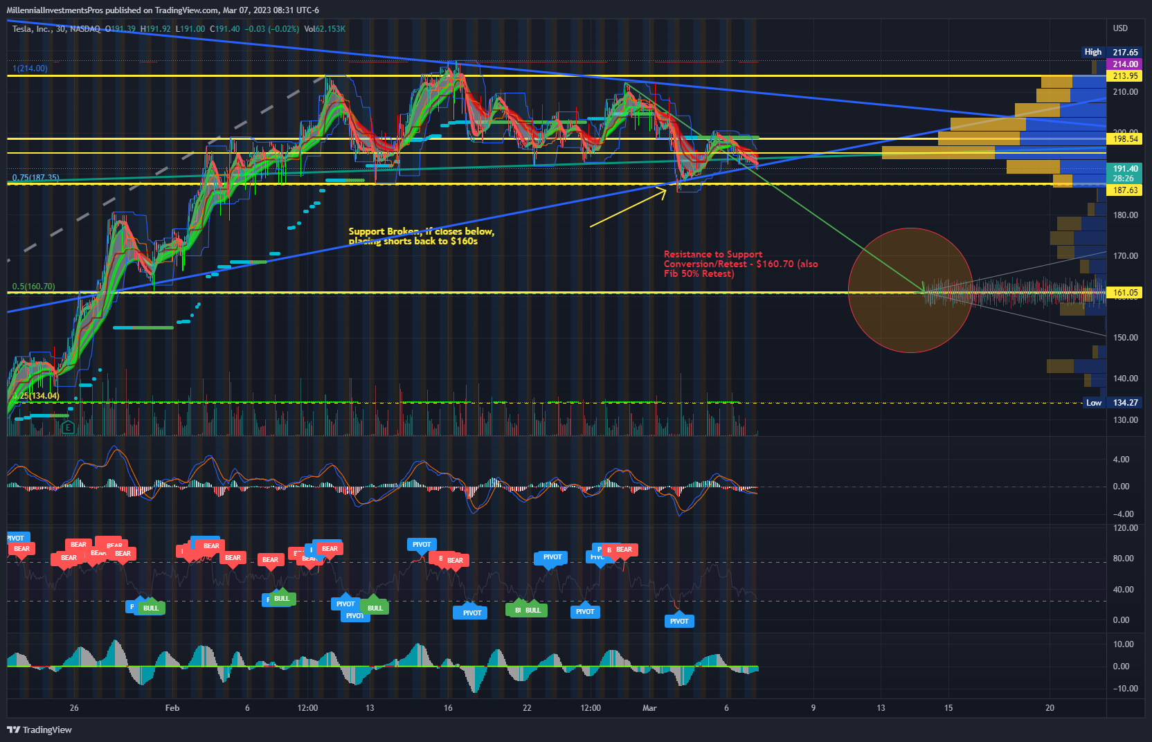Click the TradingView logo in the footer
1152x742 pixels.
pos(39,730)
